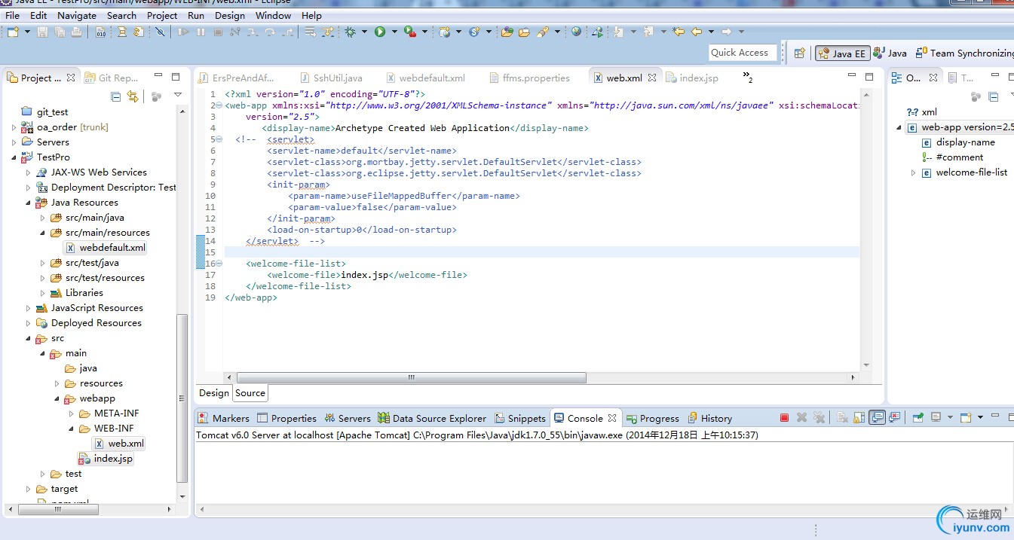Click the New wizard toolbar icon
The height and width of the screenshot is (540, 1014).
[13, 32]
